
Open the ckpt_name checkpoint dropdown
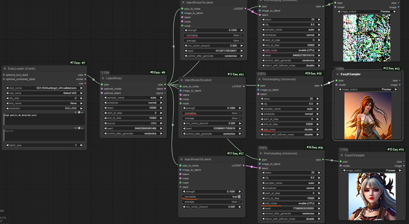pyautogui.click(x=44, y=88)
